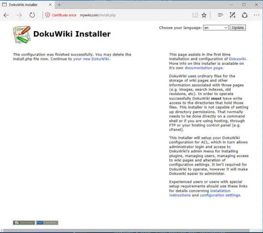263x233 pixels.
Task: Click the DokuWiki logo image
Action: click(22, 34)
